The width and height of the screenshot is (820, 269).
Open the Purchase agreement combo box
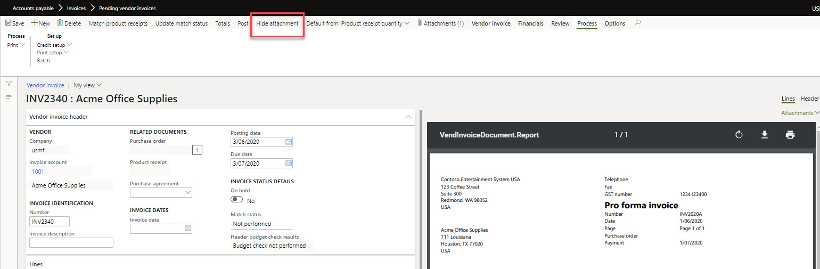point(161,192)
